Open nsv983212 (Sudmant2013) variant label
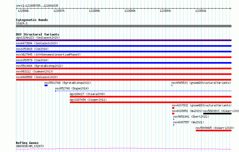The width and height of the screenshot is (239, 152). pyautogui.click(x=35, y=71)
